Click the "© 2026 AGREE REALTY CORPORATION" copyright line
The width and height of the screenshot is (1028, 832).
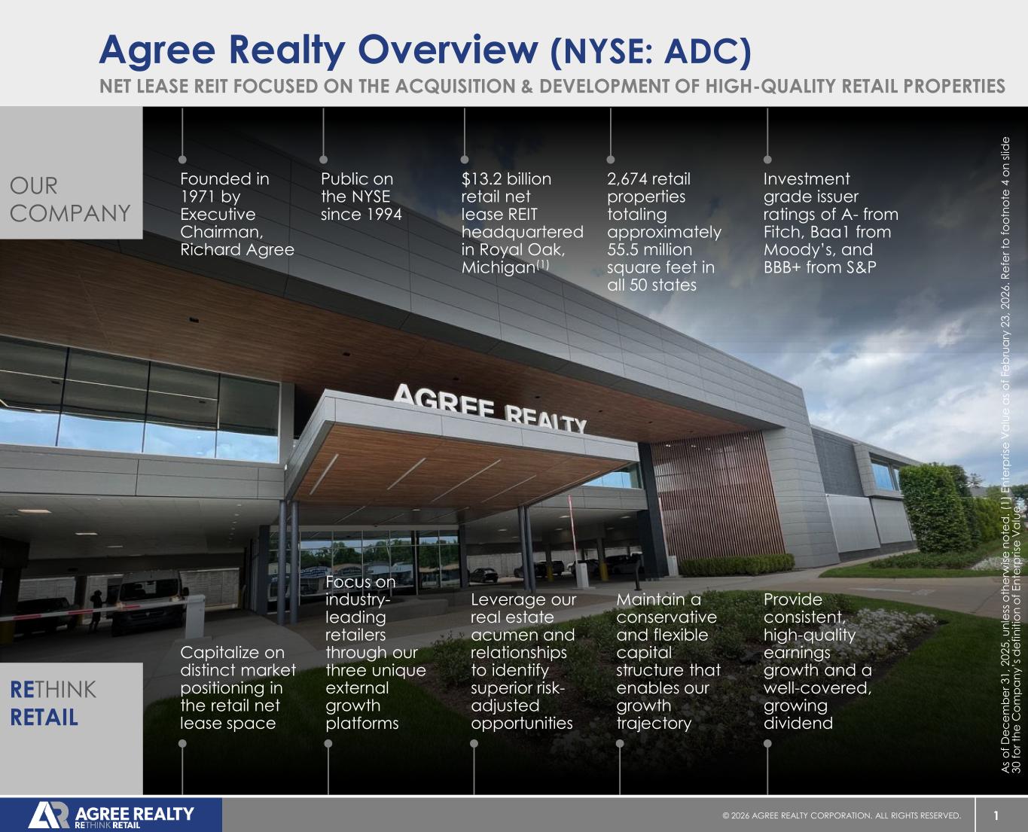coord(841,815)
